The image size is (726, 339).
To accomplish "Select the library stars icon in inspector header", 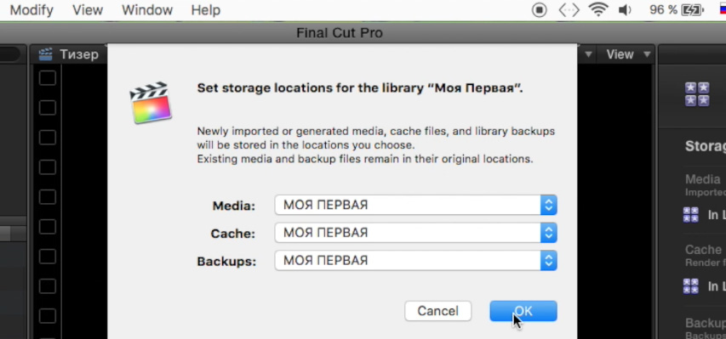I will point(697,94).
